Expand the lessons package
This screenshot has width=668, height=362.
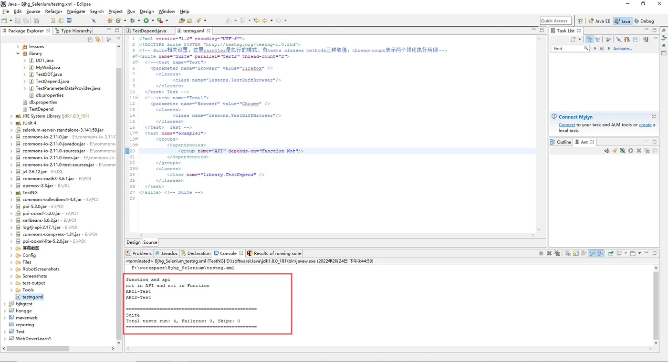(x=19, y=47)
